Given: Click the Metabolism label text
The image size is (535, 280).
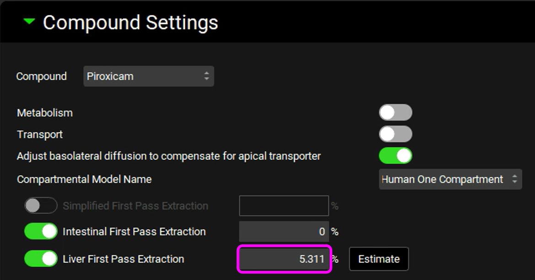Looking at the screenshot, I should point(45,113).
